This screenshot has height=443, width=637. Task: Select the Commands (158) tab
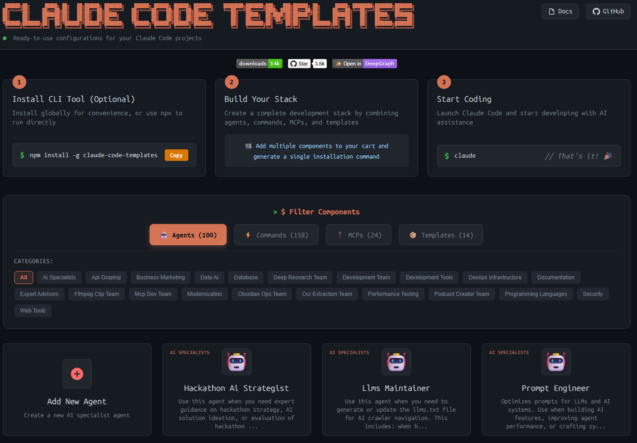[x=276, y=235]
